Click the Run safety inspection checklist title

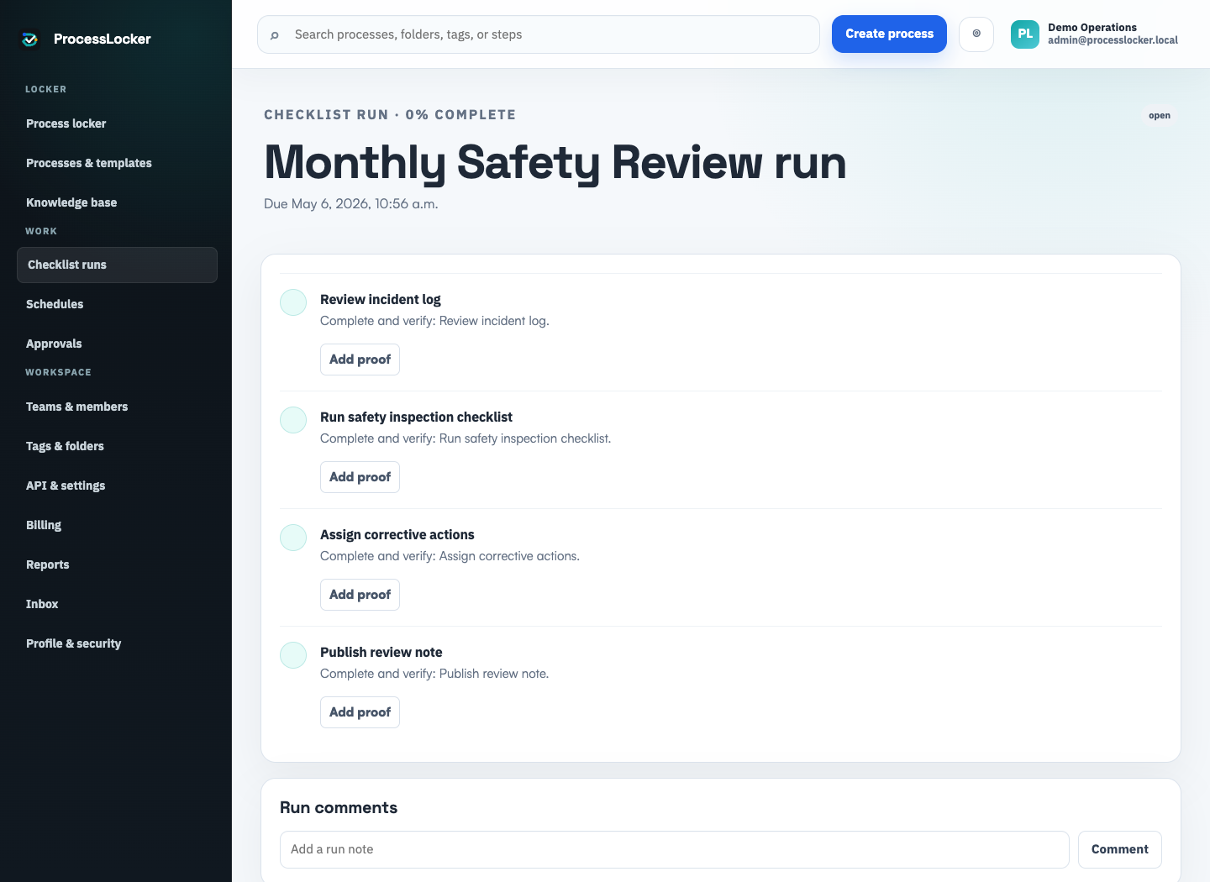tap(417, 417)
